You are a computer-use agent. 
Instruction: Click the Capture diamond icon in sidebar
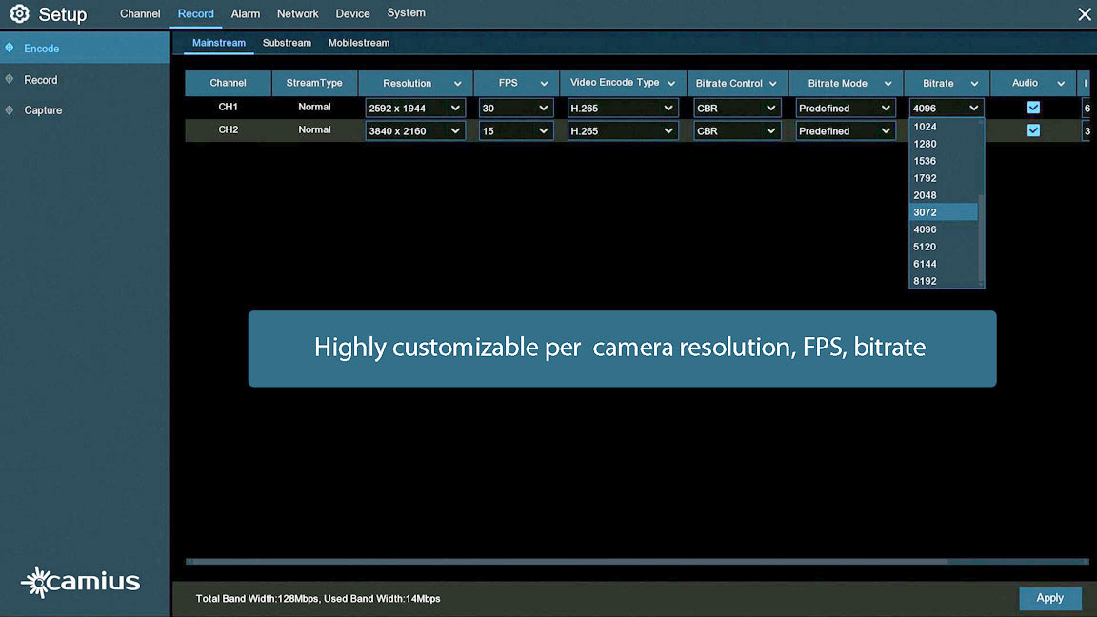coord(10,109)
